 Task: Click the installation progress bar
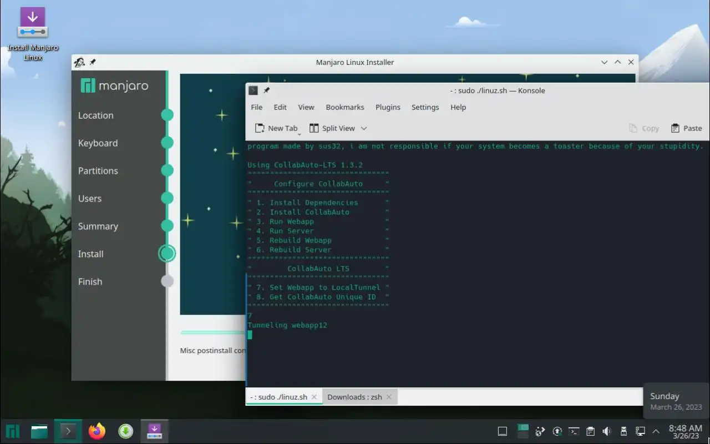tap(213, 332)
